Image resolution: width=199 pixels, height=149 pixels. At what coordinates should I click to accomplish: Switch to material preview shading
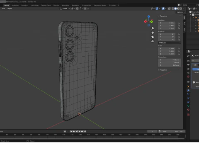point(178,9)
